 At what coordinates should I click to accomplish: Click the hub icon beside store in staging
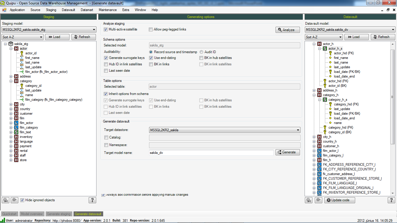16,160
